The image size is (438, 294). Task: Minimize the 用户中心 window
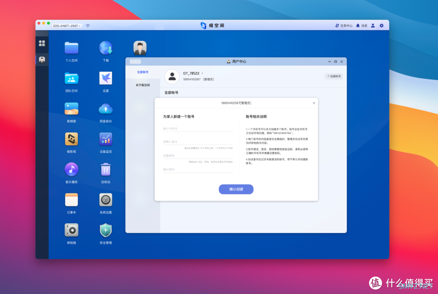[x=330, y=62]
